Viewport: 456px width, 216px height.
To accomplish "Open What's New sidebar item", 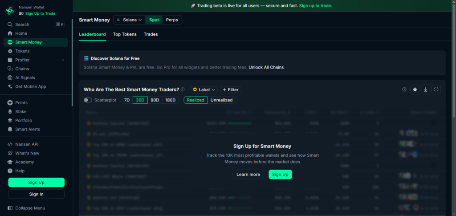I will pos(36,153).
